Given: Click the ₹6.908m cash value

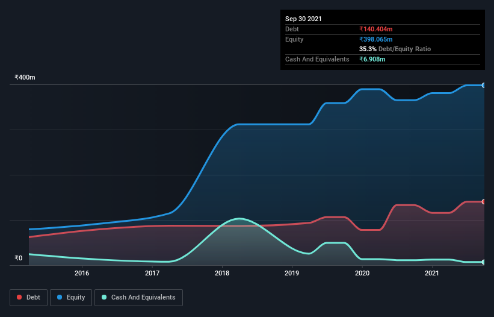Looking at the screenshot, I should point(372,59).
